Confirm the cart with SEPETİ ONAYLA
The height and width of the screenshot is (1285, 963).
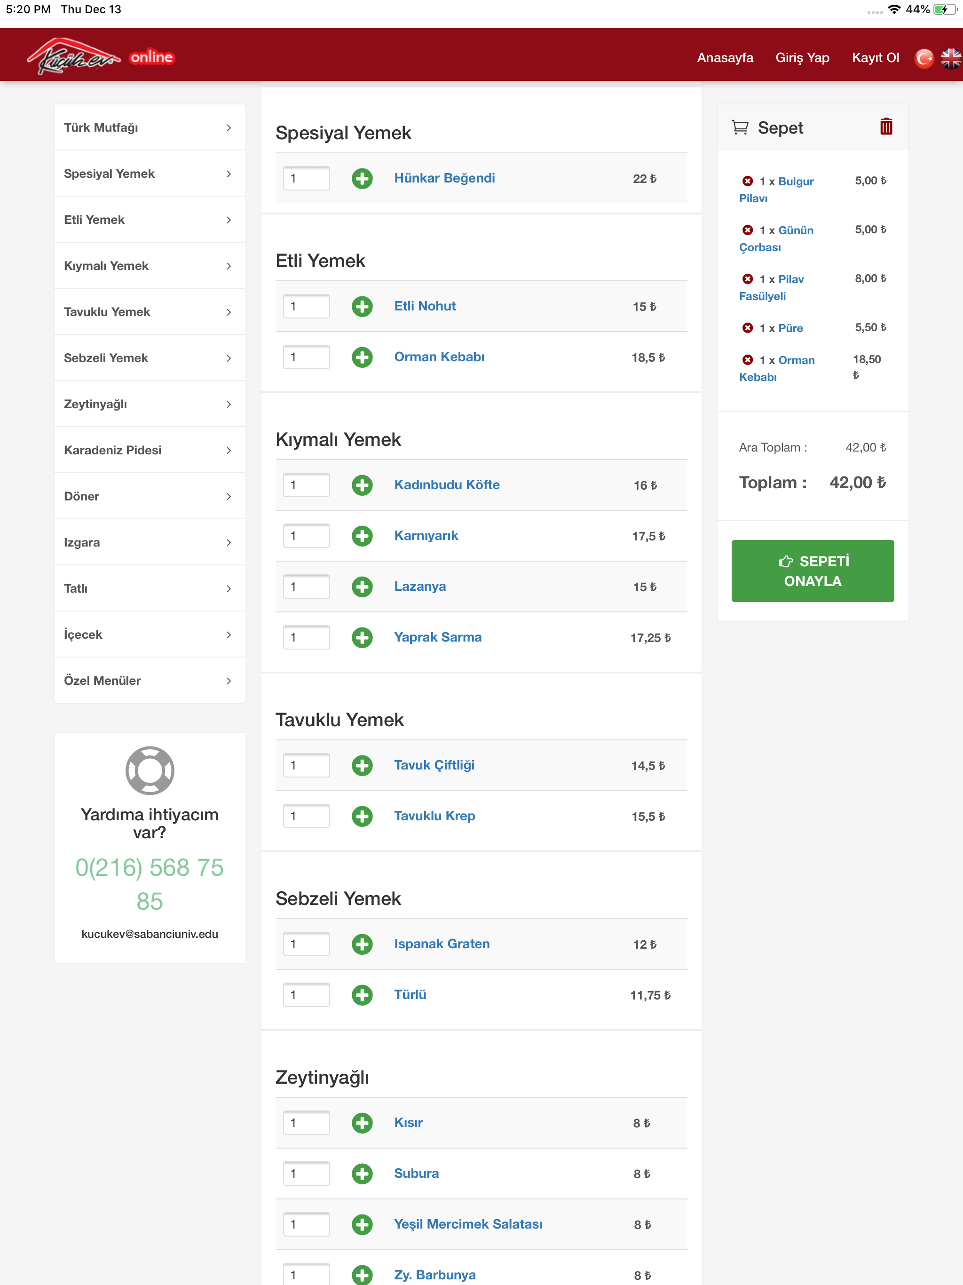pyautogui.click(x=813, y=571)
